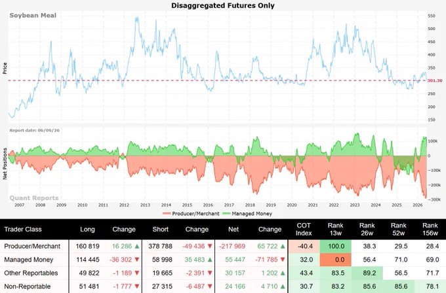Click the 2016 label on the time axis
The height and width of the screenshot is (293, 446).
(208, 205)
